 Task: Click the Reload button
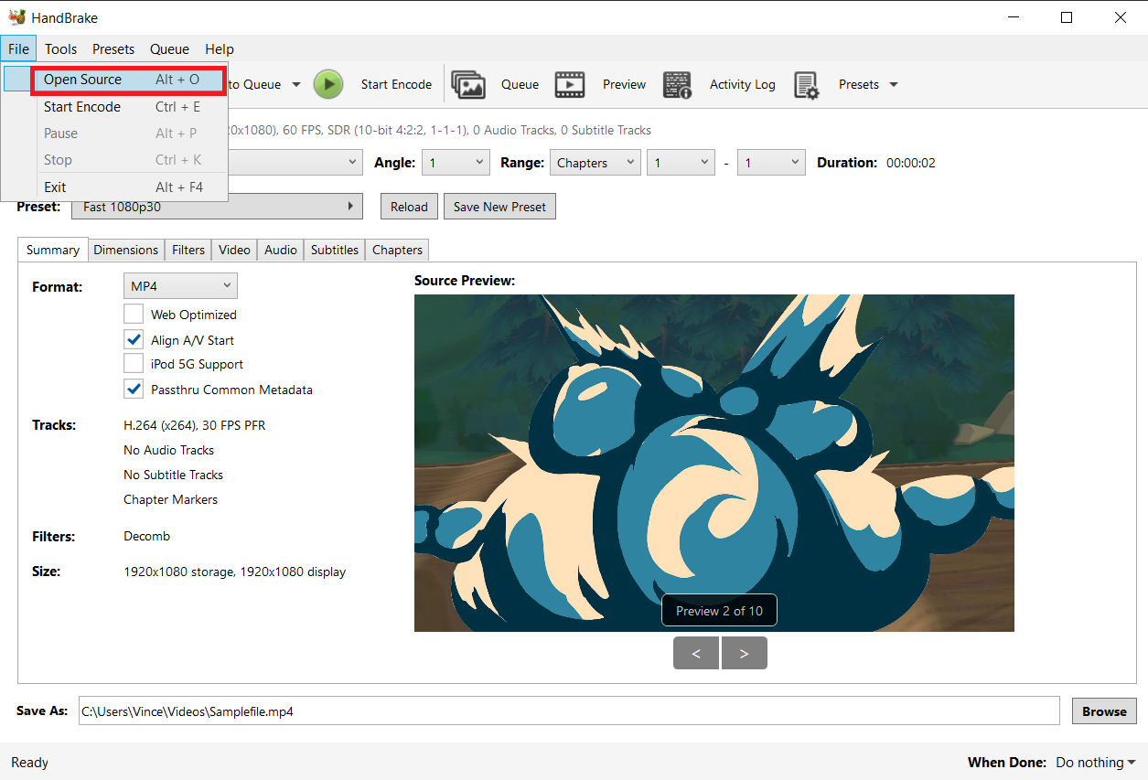click(408, 206)
